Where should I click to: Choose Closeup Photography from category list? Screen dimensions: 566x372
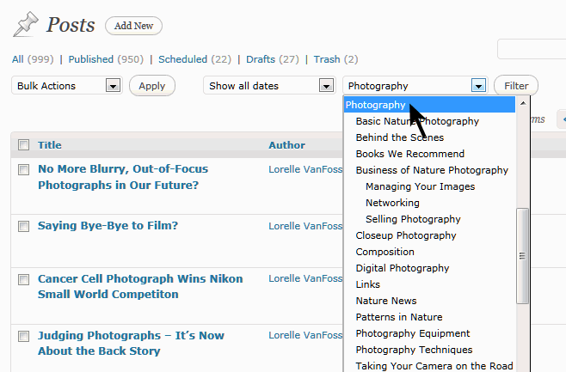pyautogui.click(x=406, y=235)
